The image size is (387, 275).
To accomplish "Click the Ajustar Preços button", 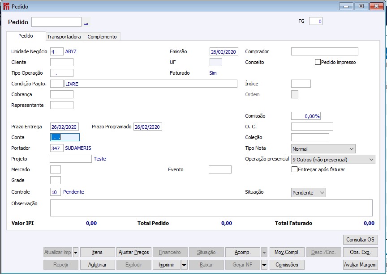I will tap(134, 252).
